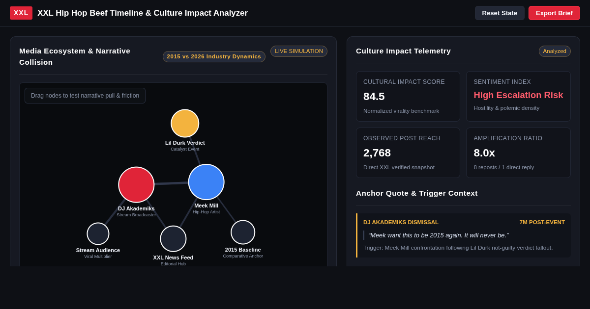Select the 2015 Baseline node circle
590x309 pixels.
pyautogui.click(x=243, y=232)
